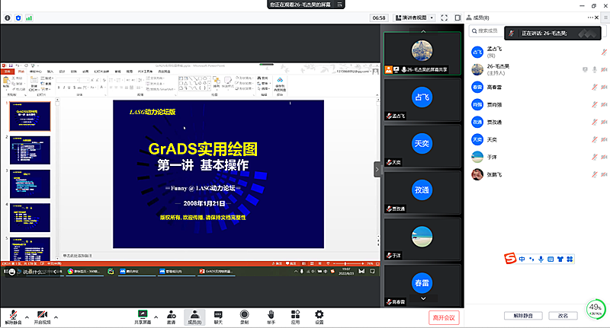
Task: Click 26-毛杰昊 microphone icon in the member list
Action: pos(595,69)
